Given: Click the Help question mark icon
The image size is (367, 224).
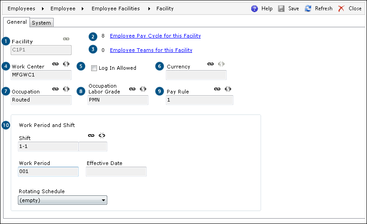Looking at the screenshot, I should [254, 8].
